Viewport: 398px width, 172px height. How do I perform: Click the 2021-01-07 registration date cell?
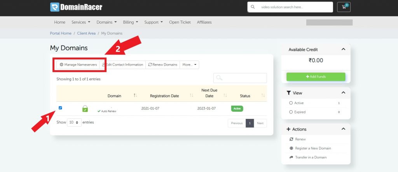150,109
